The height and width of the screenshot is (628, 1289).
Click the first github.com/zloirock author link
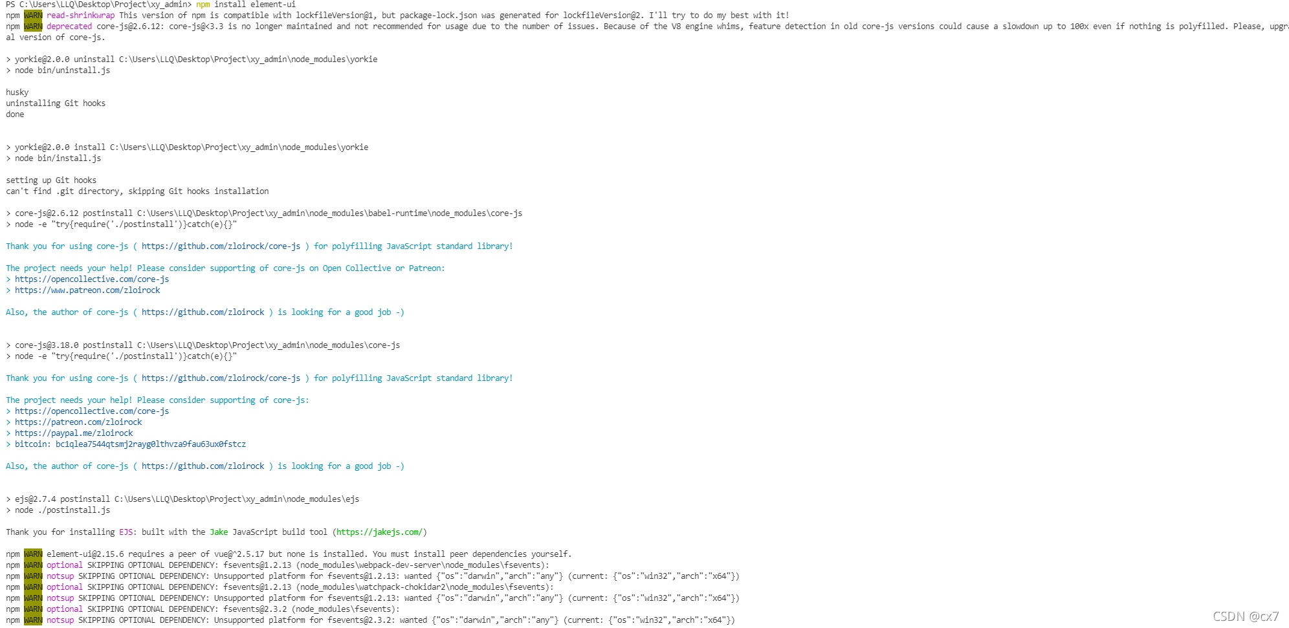point(203,312)
